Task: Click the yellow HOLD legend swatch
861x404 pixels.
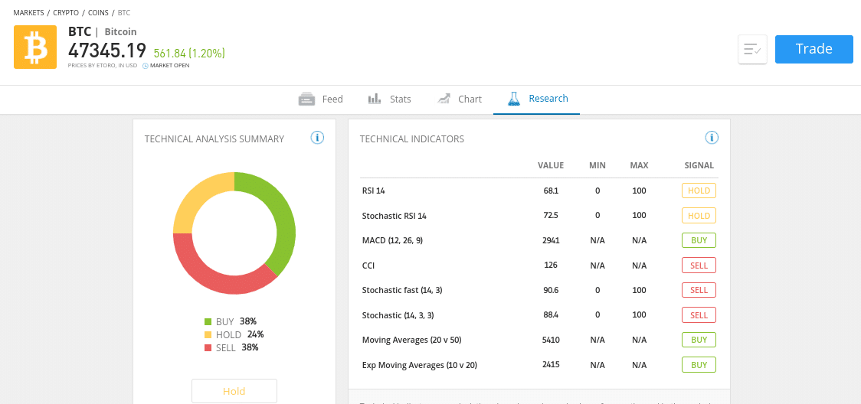Action: point(208,334)
